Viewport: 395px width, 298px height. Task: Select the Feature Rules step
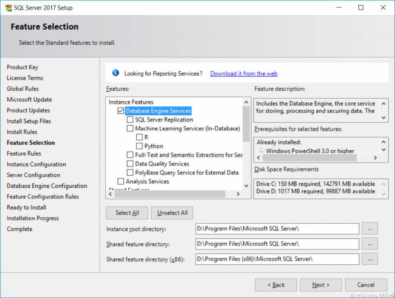[24, 154]
